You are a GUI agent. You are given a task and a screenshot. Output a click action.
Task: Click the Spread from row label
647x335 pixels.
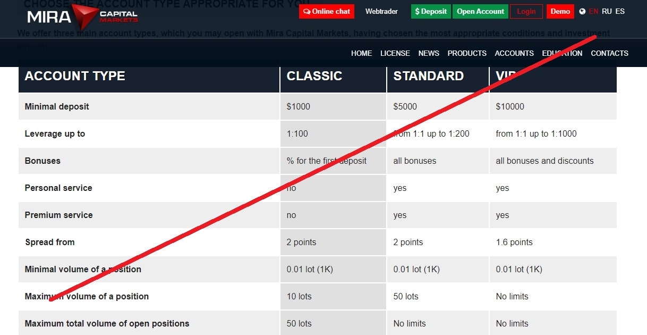(x=50, y=242)
